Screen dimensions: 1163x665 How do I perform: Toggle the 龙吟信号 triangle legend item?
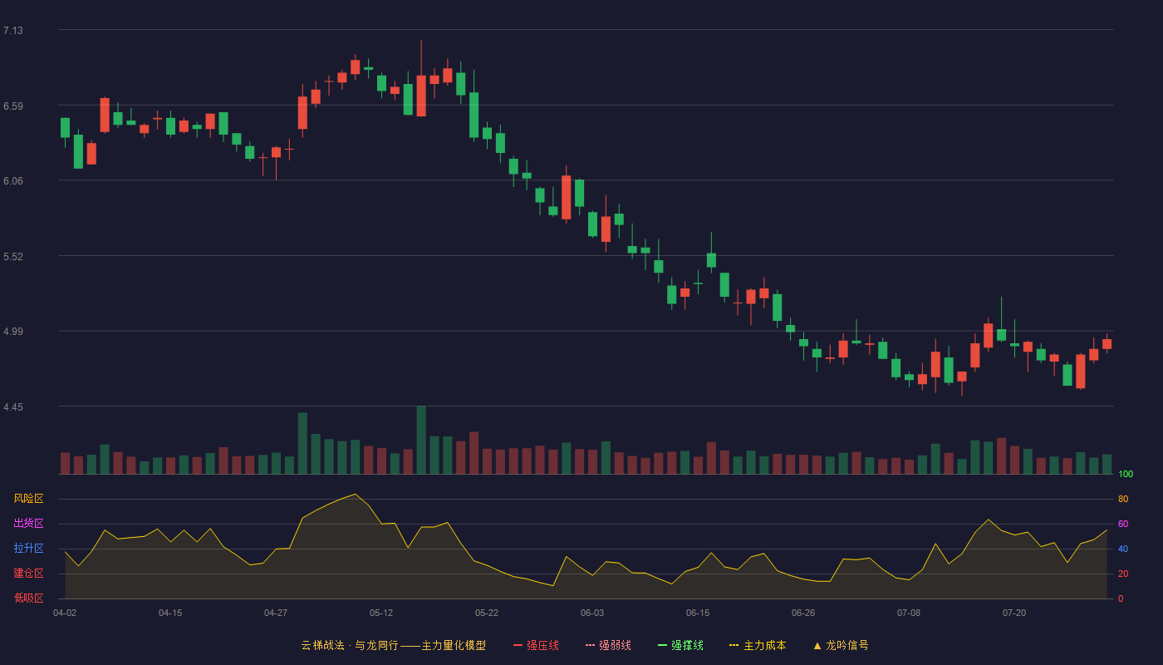841,645
